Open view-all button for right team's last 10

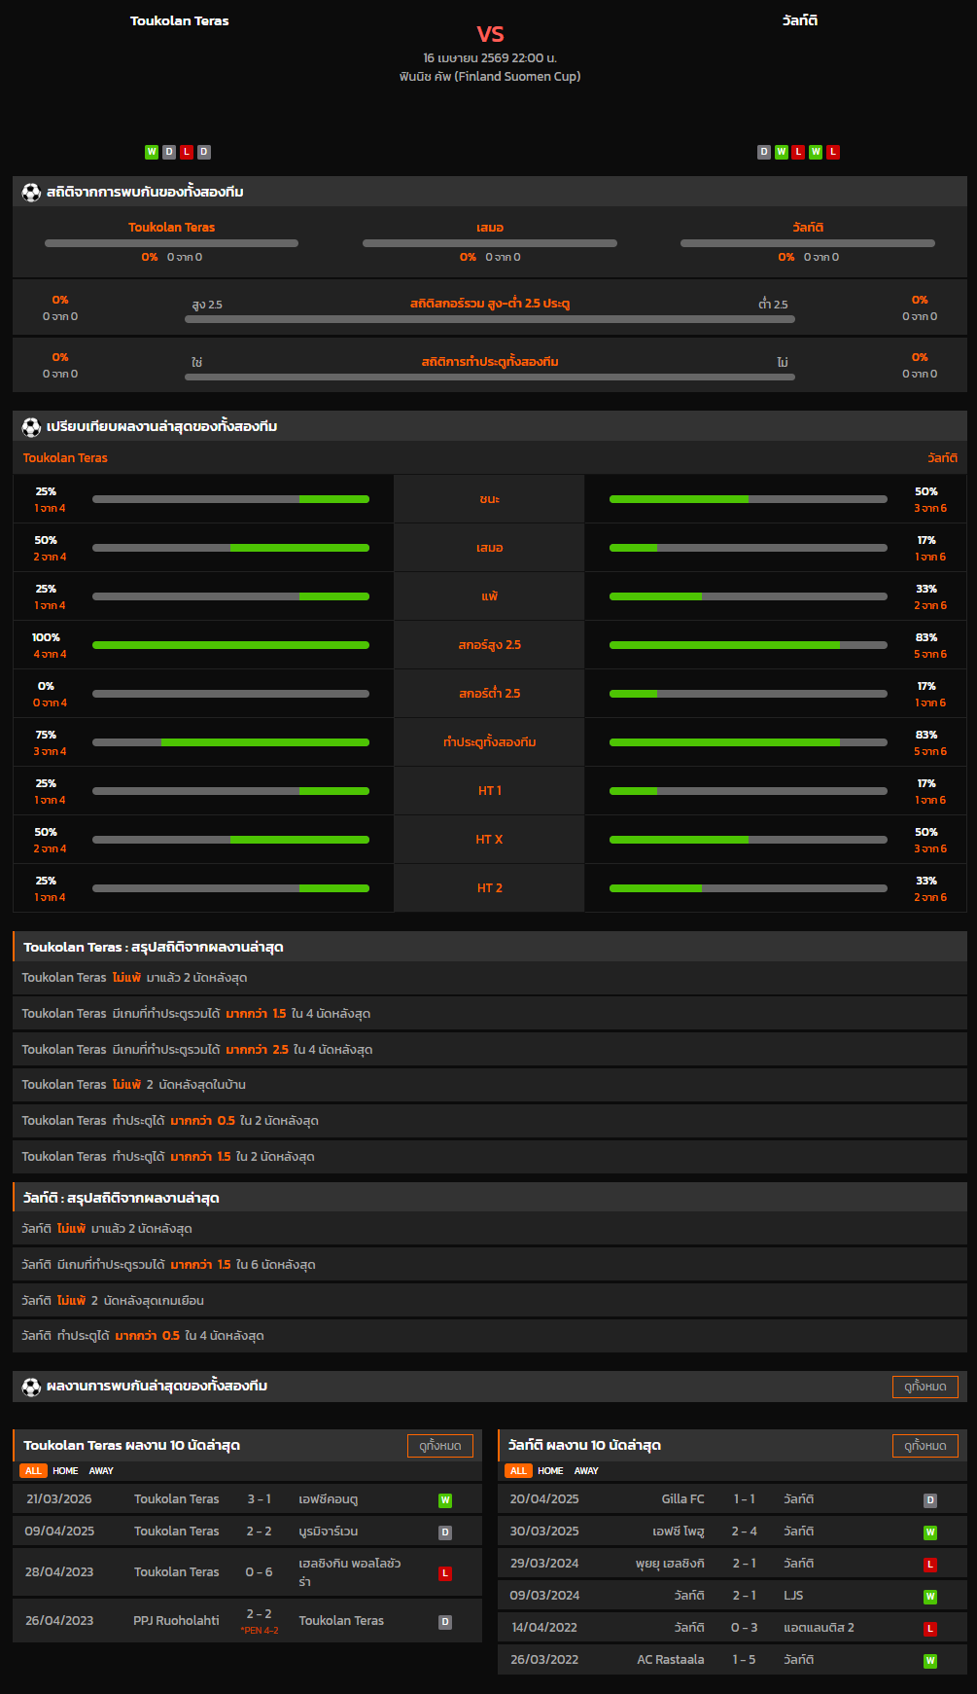[x=925, y=1446]
